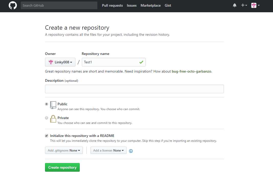Click the Private option label text
This screenshot has height=174, width=273.
click(x=63, y=118)
